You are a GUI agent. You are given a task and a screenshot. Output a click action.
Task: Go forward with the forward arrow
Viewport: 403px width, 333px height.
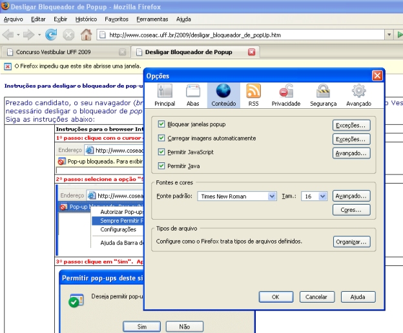[29, 35]
